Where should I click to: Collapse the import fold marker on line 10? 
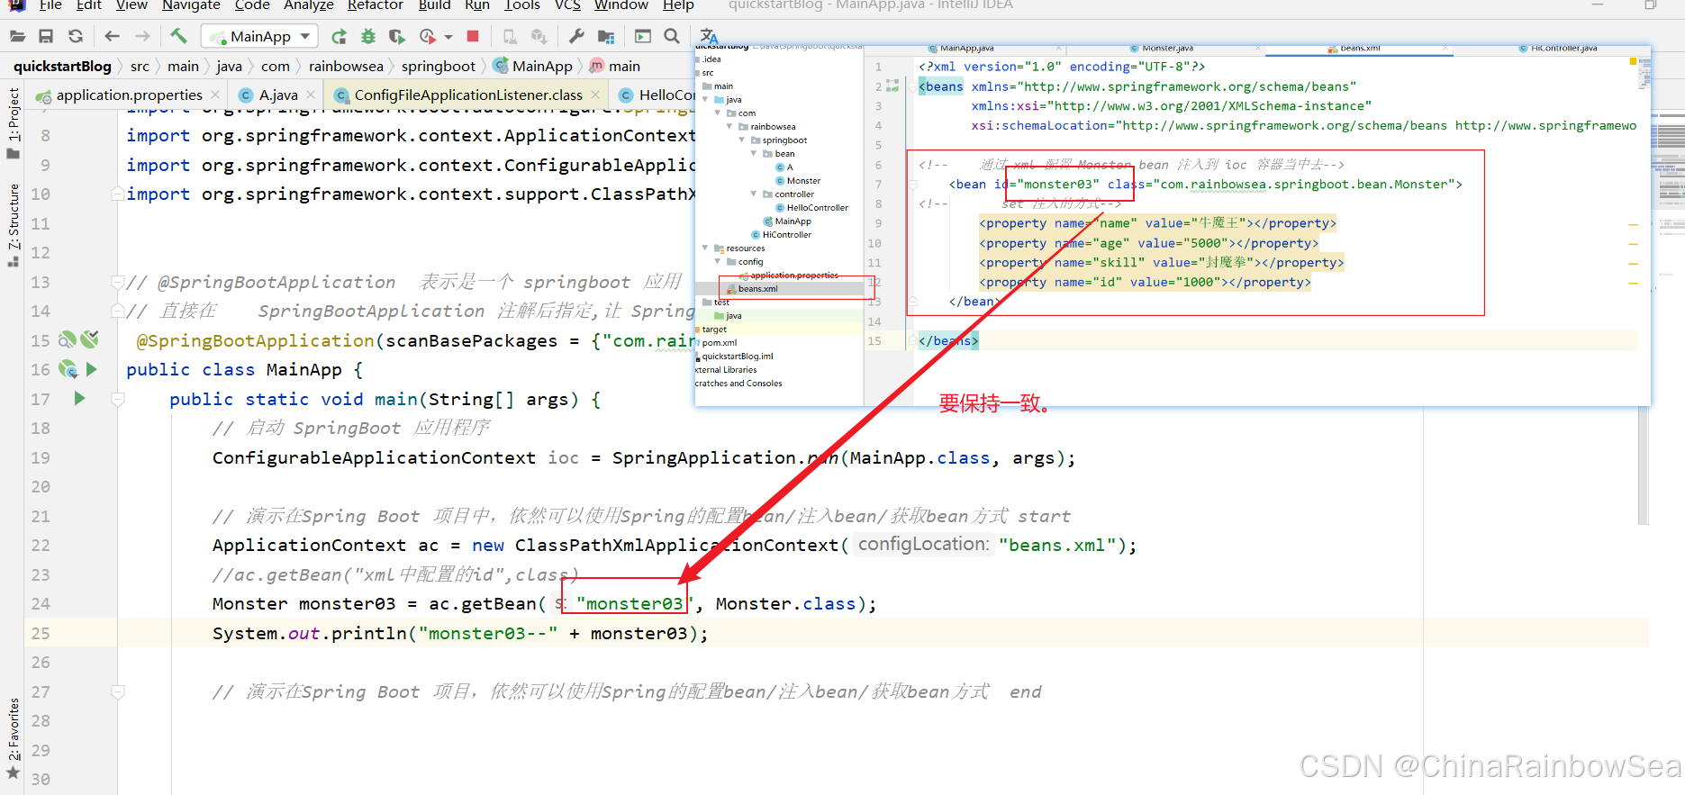point(118,194)
